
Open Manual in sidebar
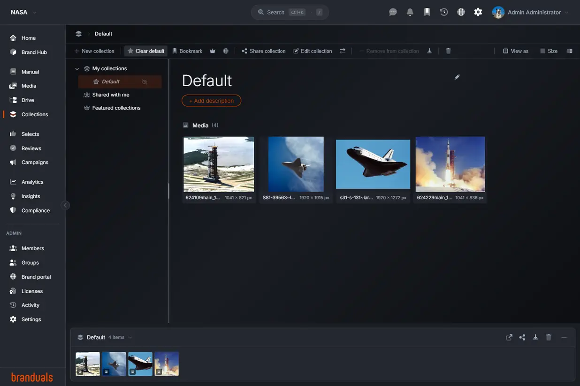[30, 72]
